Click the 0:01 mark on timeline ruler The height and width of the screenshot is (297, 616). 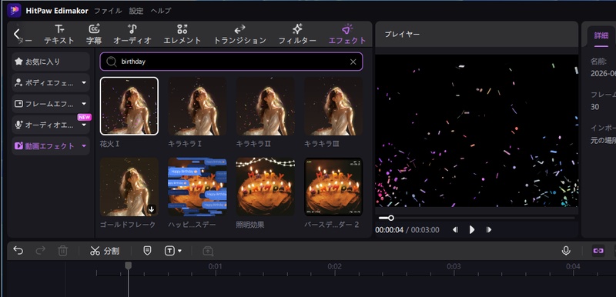point(216,266)
